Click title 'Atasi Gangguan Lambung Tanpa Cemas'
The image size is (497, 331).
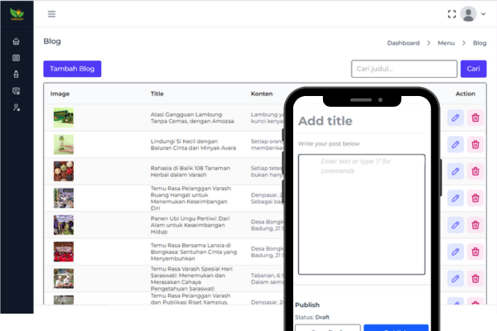pos(192,118)
